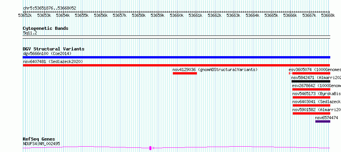Click the 53656k ruler label

click(101, 15)
